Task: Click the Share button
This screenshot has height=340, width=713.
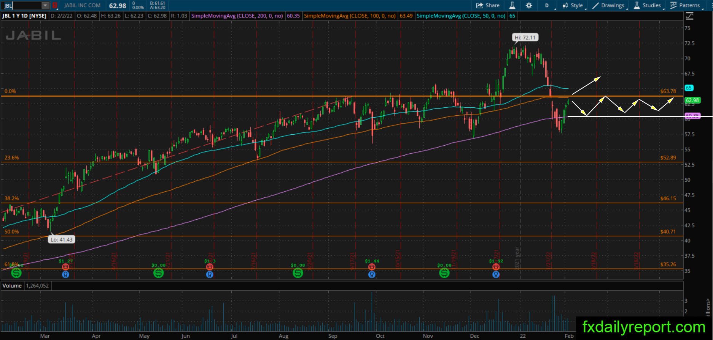Action: pyautogui.click(x=488, y=5)
